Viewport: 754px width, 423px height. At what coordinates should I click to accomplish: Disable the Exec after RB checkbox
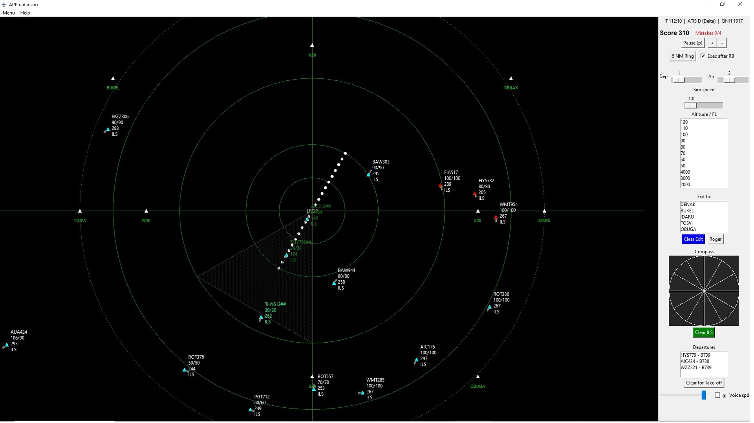703,56
